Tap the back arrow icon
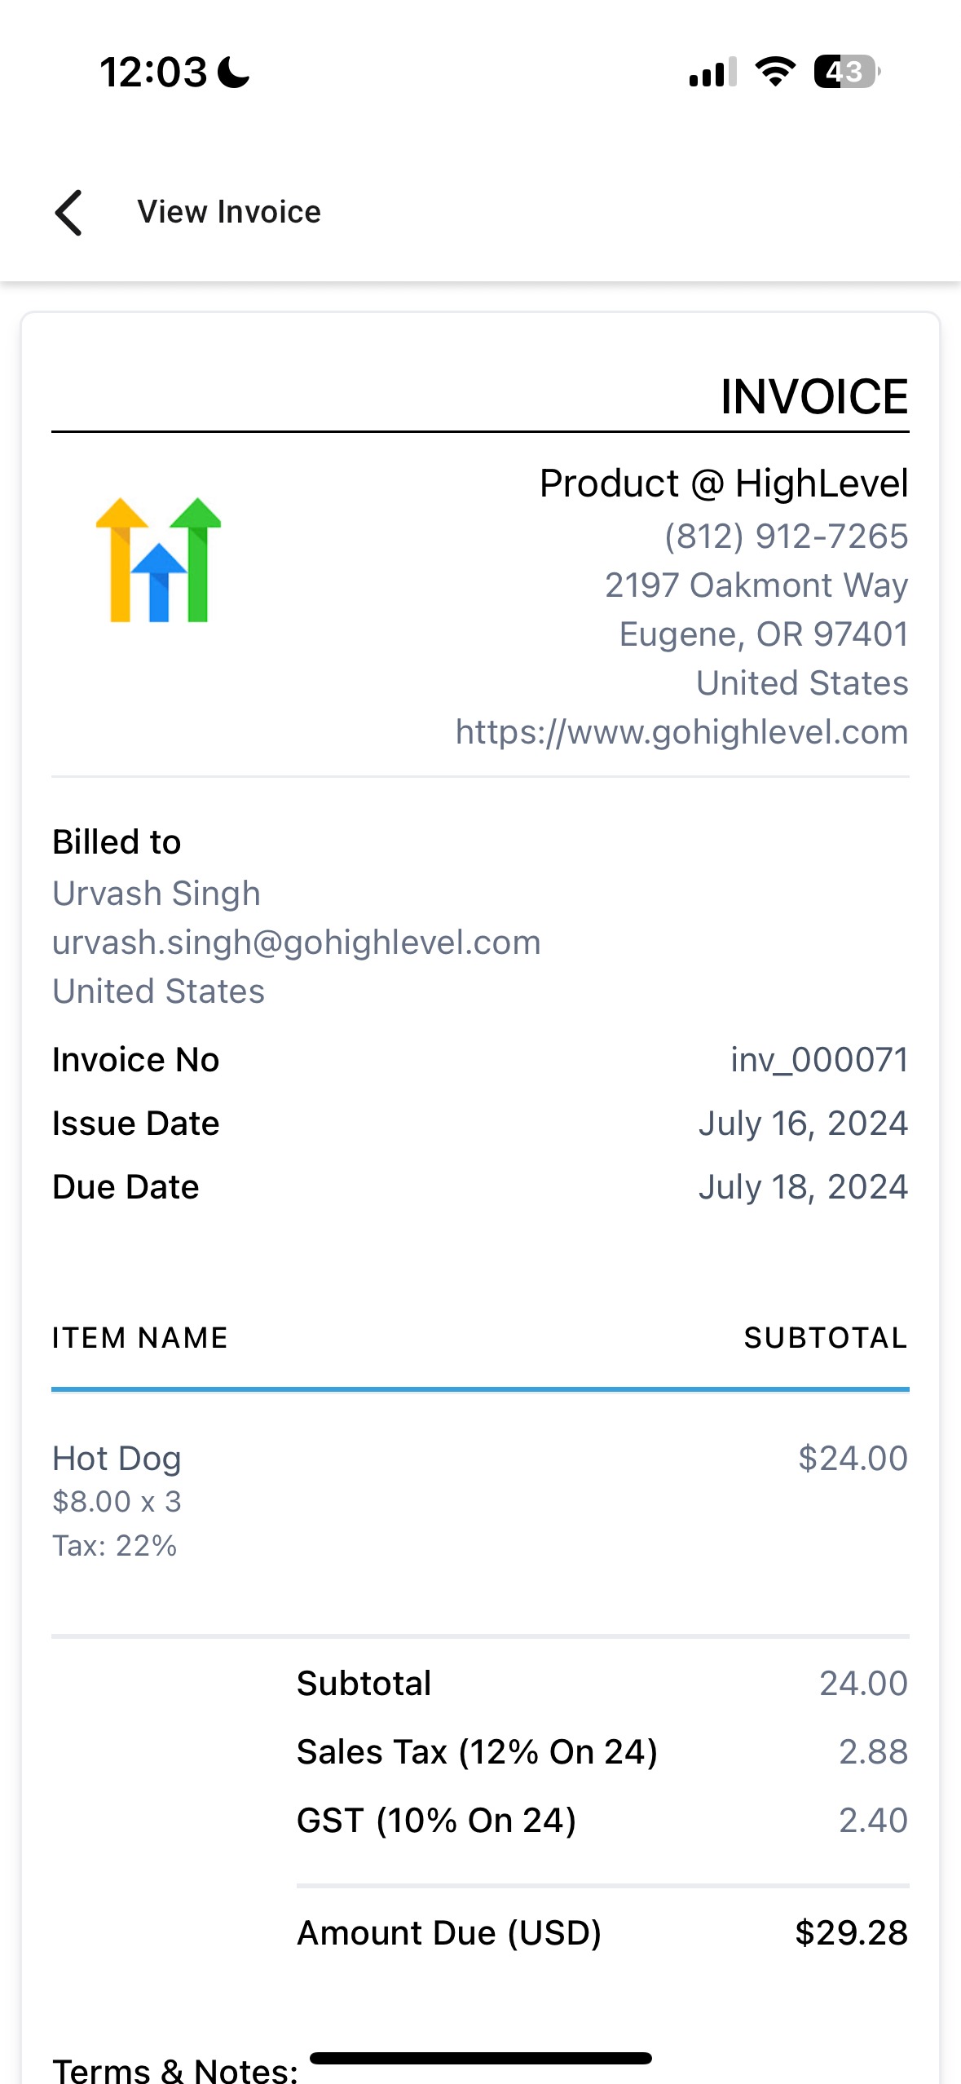Image resolution: width=961 pixels, height=2084 pixels. (68, 213)
